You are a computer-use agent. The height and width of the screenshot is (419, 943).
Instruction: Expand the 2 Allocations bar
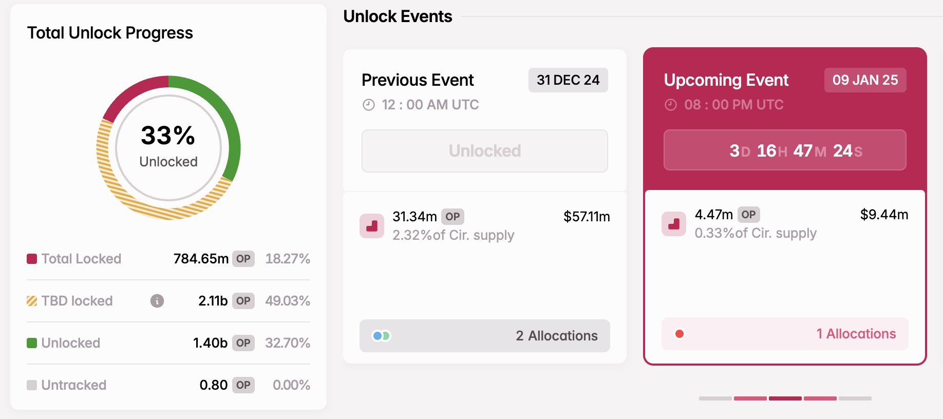(485, 336)
